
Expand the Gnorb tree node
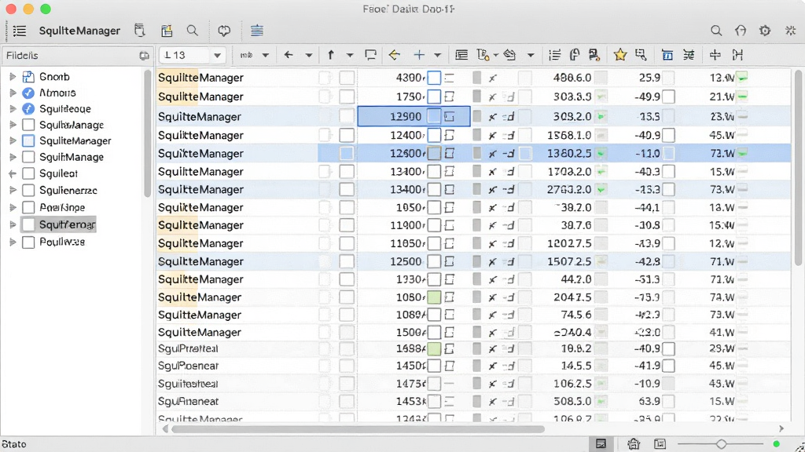[13, 77]
